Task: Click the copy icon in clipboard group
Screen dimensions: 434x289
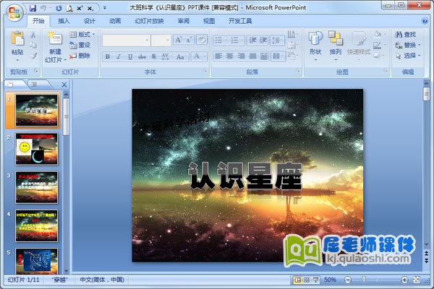Action: (x=33, y=45)
